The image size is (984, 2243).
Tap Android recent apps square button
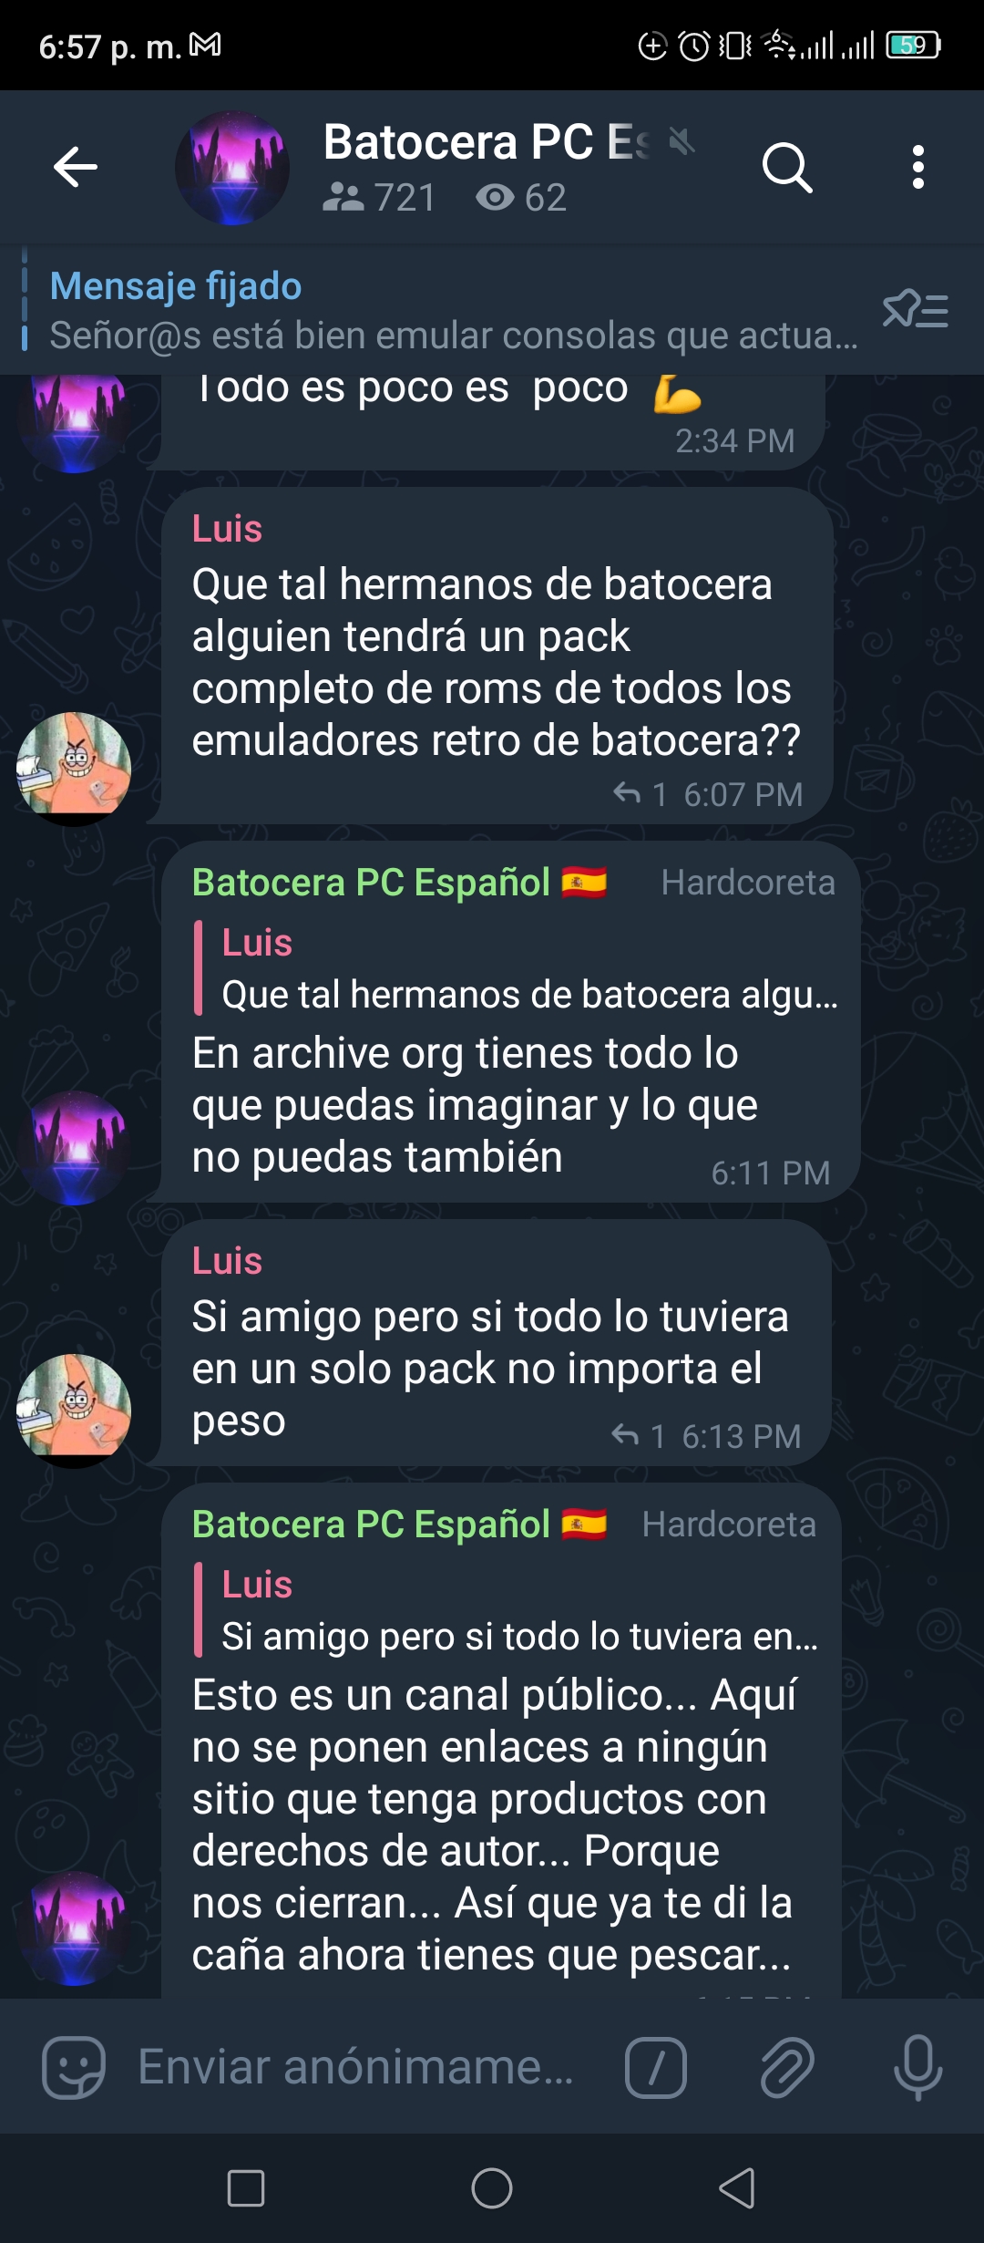coord(246,2188)
